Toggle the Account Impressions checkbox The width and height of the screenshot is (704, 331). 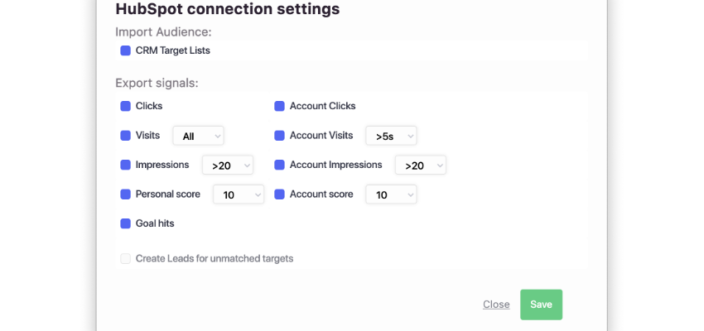[x=280, y=165]
